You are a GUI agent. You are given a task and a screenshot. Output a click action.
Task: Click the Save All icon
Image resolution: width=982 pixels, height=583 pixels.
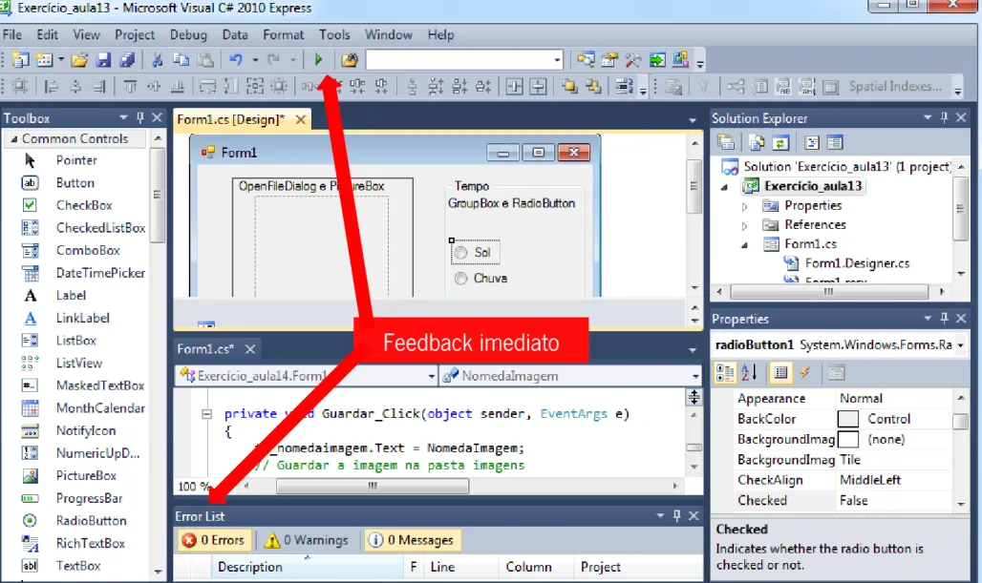click(x=127, y=60)
